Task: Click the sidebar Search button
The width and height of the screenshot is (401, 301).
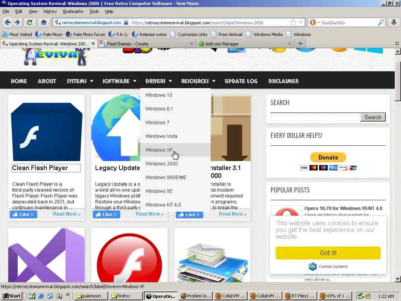Action: (373, 117)
